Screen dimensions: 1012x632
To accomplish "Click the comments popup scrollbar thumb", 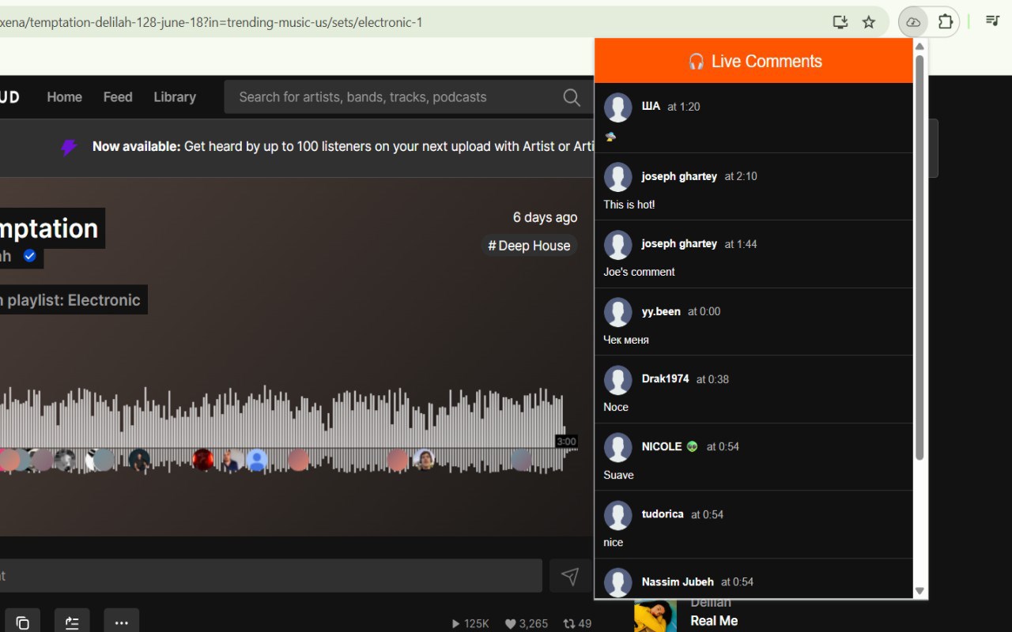I will coord(919,258).
